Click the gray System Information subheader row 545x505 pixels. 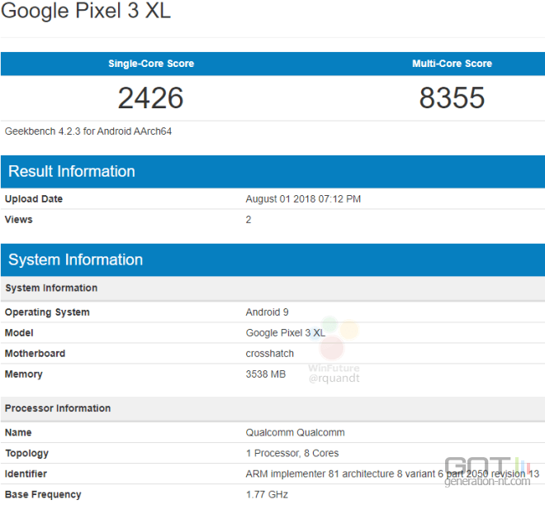click(x=272, y=288)
